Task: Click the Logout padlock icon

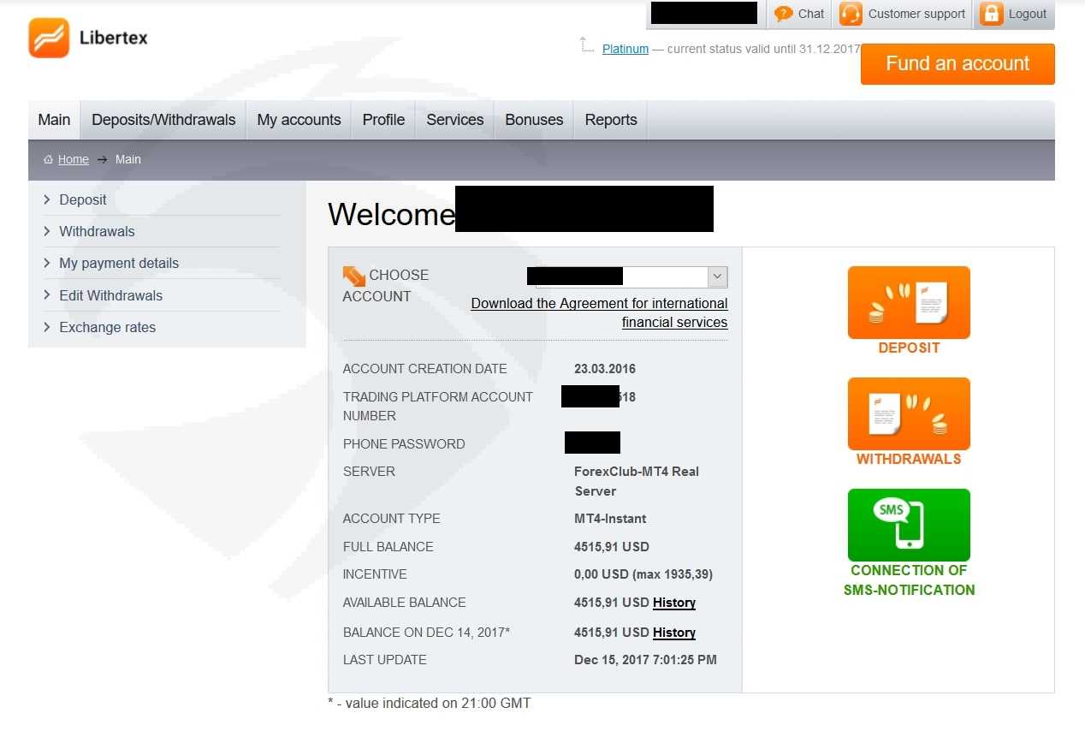Action: coord(991,14)
